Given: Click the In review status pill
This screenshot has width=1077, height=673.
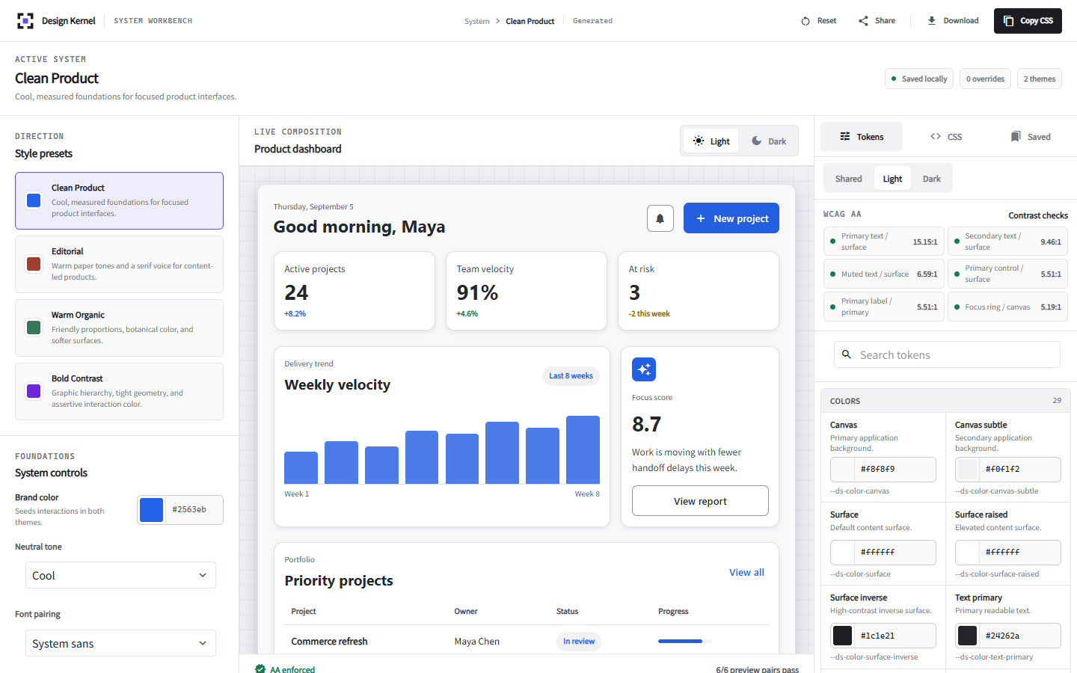Looking at the screenshot, I should tap(579, 642).
